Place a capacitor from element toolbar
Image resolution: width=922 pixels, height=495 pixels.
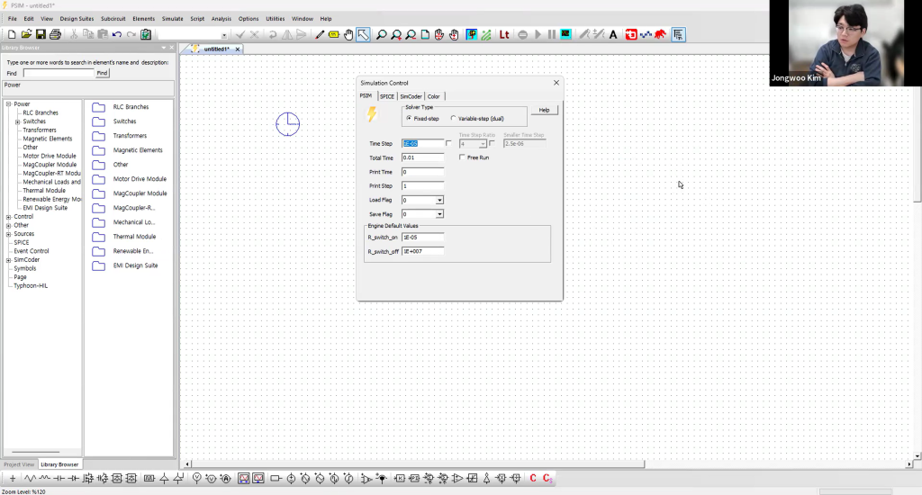click(x=59, y=479)
